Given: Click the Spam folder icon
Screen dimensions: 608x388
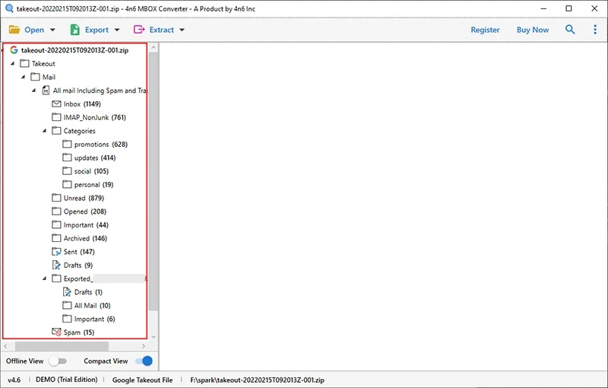Looking at the screenshot, I should click(56, 332).
